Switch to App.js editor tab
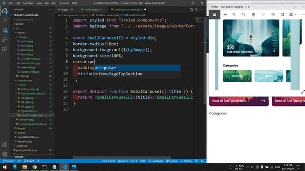 pos(65,9)
